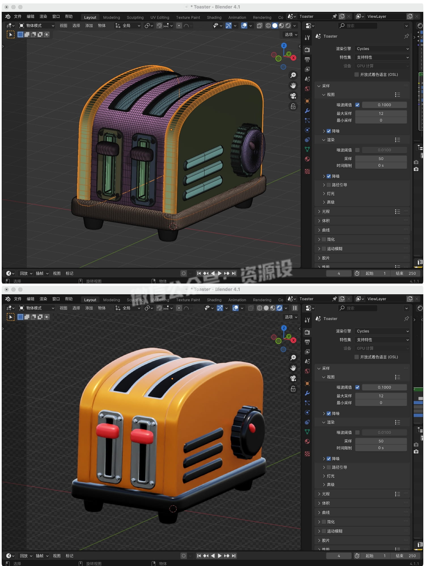Viewport: 425px width, 566px height.
Task: Toggle camera view gizmo in rendered-view viewport
Action: click(293, 378)
